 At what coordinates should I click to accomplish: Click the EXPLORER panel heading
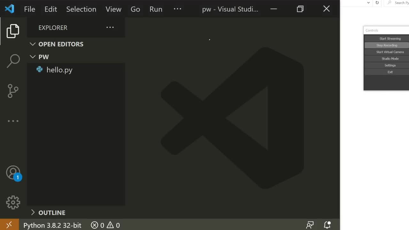pos(53,28)
